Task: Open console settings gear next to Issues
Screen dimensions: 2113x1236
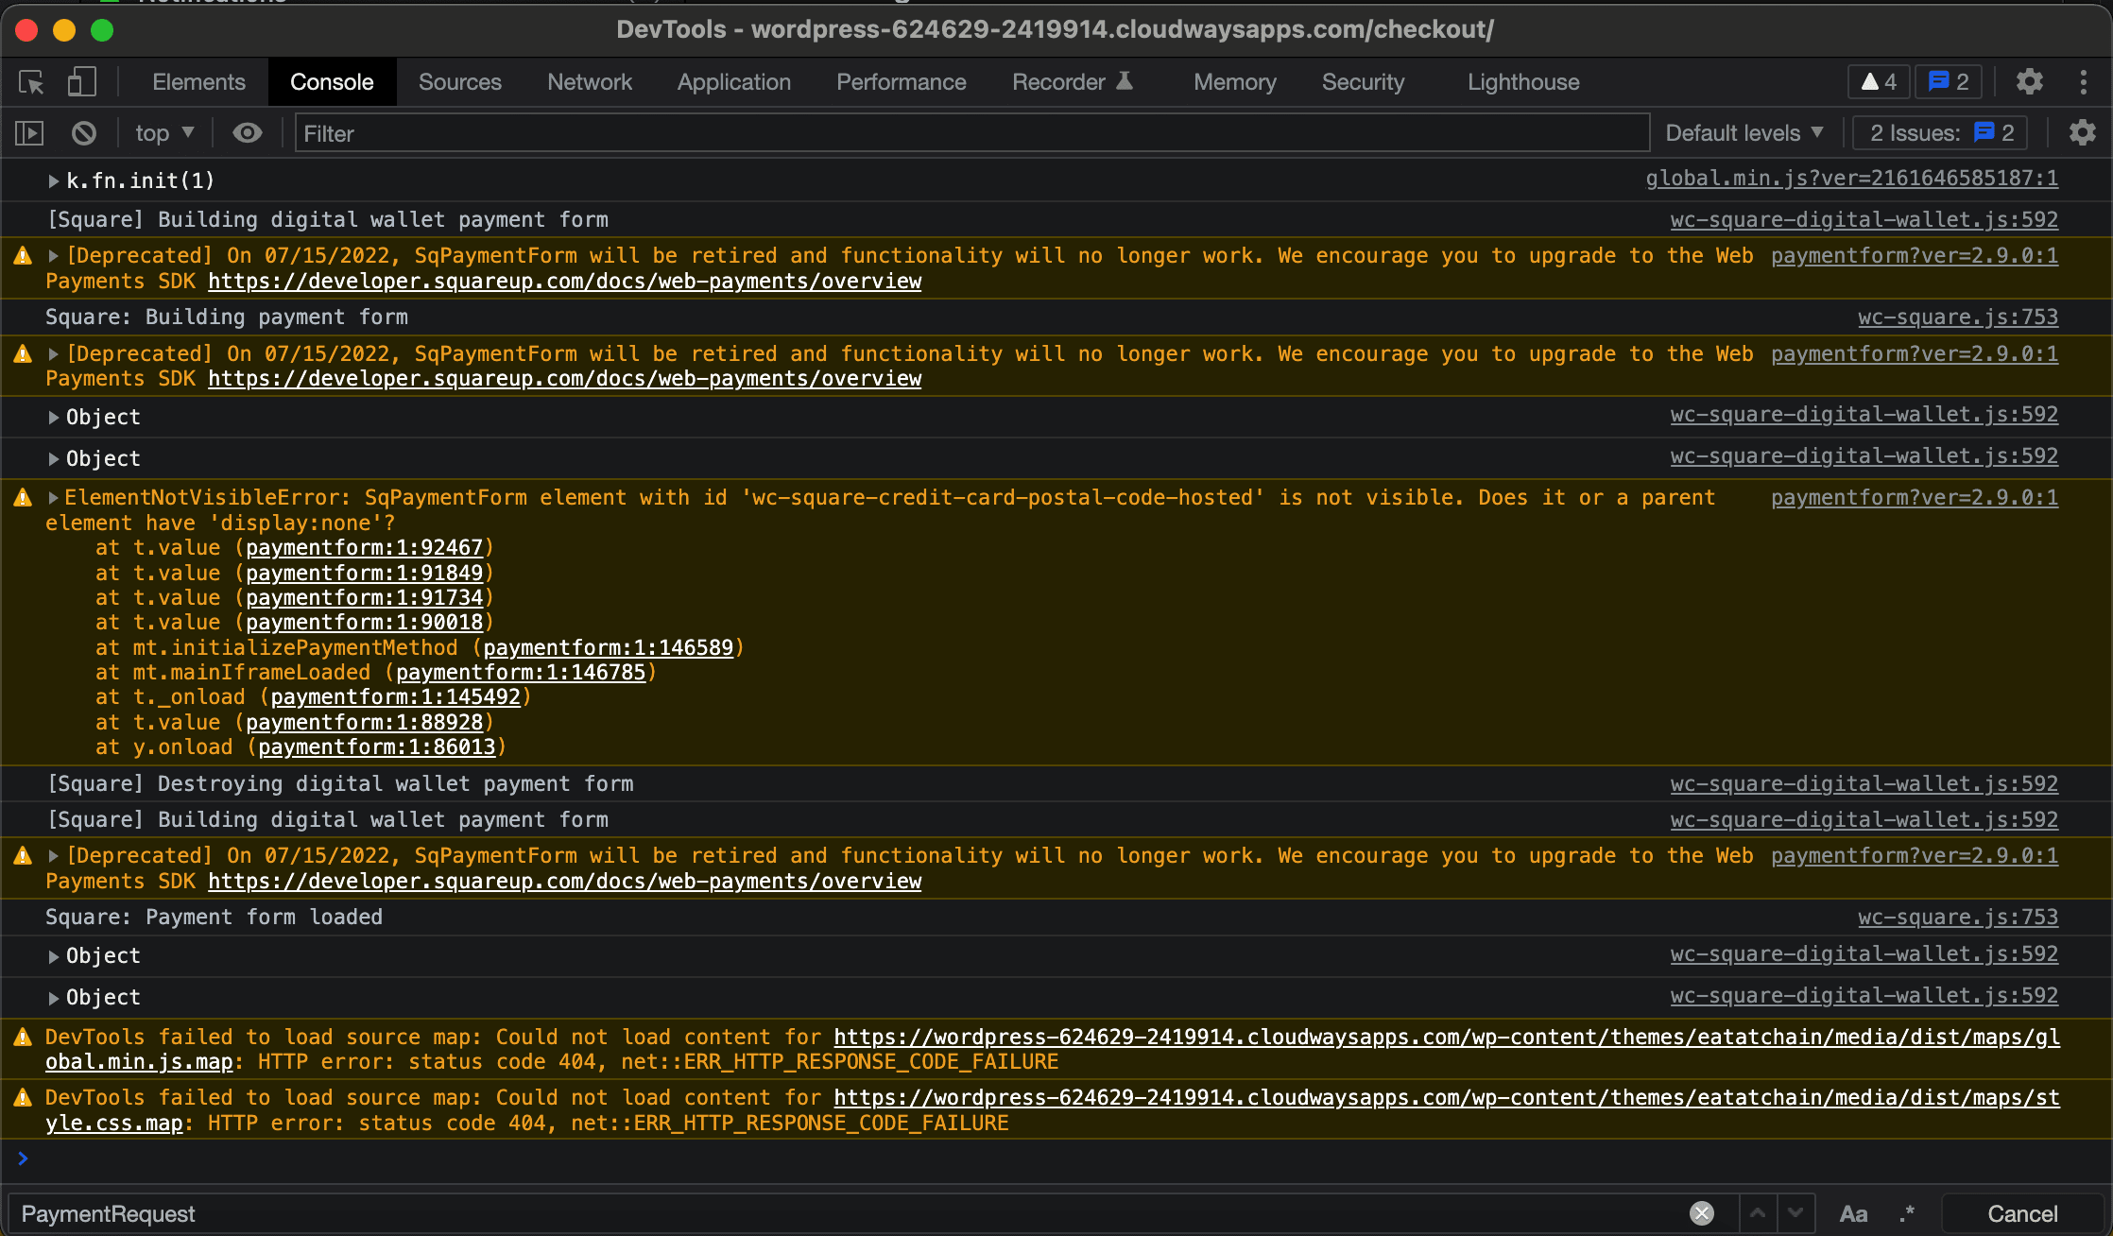Action: (2082, 133)
